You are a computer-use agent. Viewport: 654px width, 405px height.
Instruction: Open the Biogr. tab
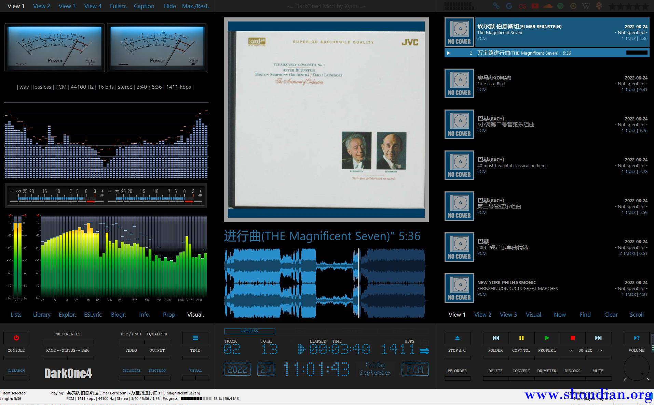119,315
